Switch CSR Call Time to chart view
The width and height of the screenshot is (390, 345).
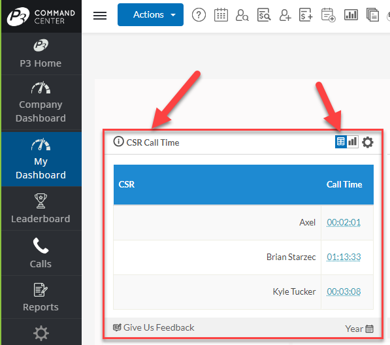353,142
